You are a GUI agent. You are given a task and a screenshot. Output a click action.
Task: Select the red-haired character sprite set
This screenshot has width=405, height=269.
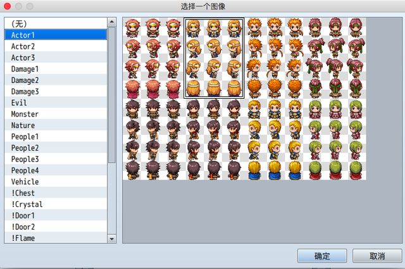[x=153, y=58]
